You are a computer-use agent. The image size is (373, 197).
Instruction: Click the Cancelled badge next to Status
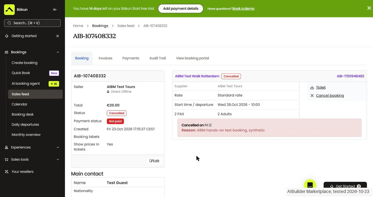[117, 113]
